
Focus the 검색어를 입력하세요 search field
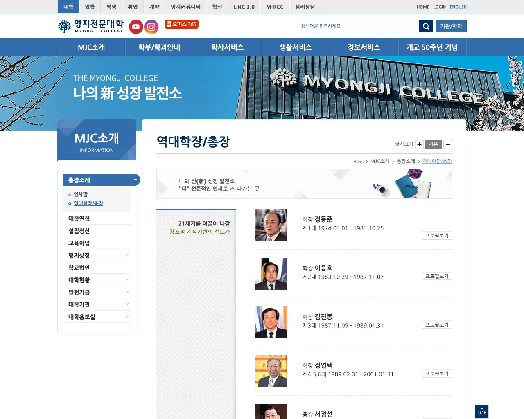click(x=357, y=26)
